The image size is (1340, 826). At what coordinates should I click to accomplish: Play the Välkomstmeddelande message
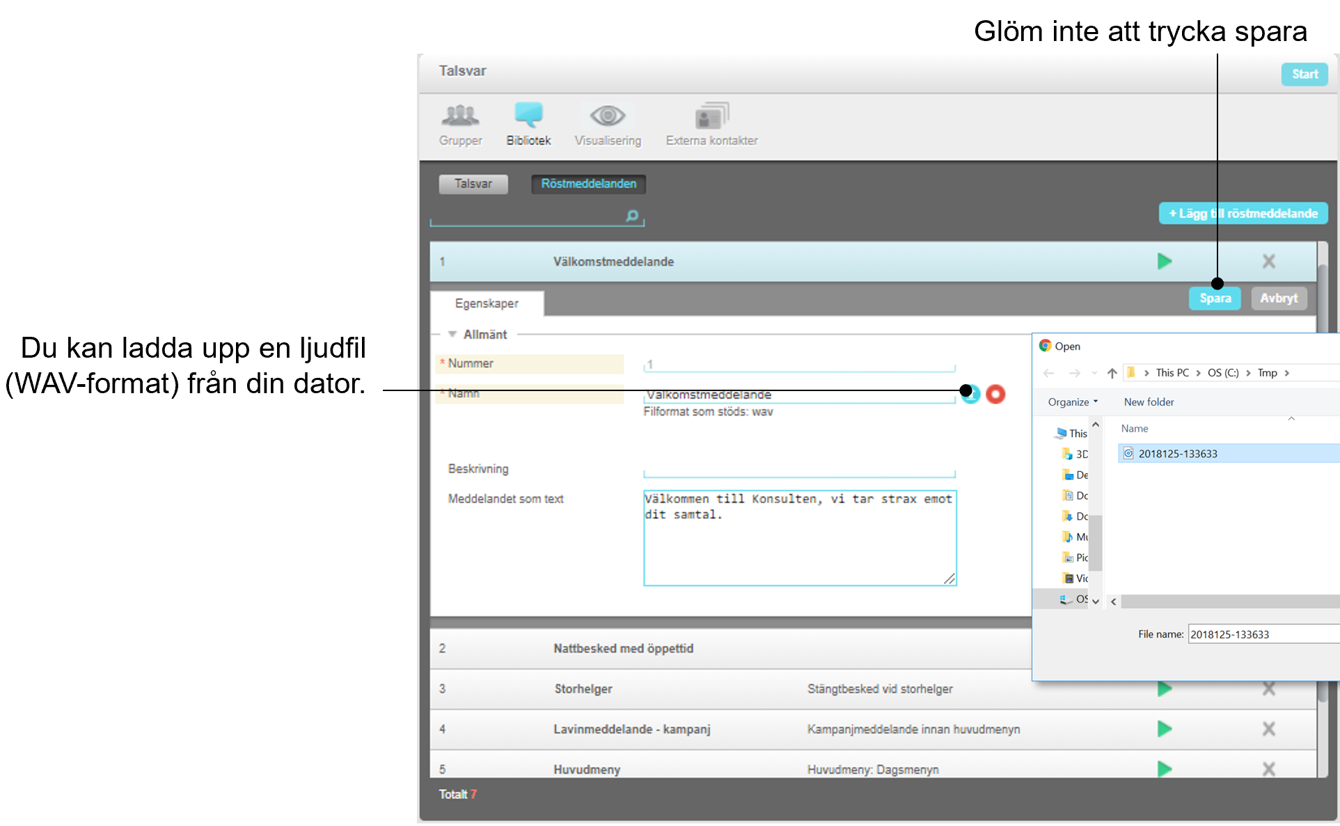[x=1165, y=261]
